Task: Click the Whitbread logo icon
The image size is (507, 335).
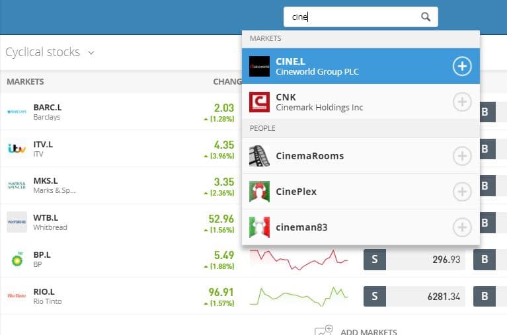Action: pyautogui.click(x=17, y=222)
